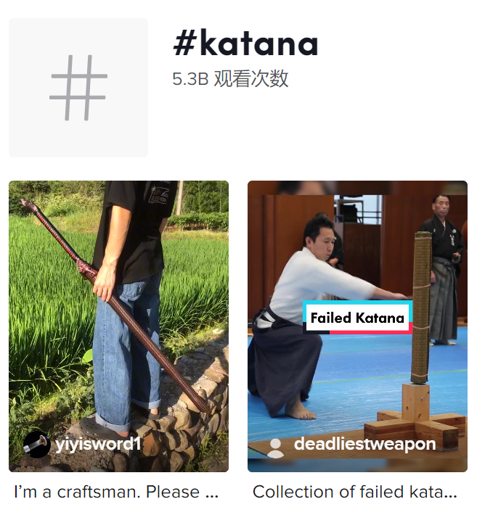The width and height of the screenshot is (477, 515).
Task: Click the yiyisword1 username
Action: [x=98, y=444]
